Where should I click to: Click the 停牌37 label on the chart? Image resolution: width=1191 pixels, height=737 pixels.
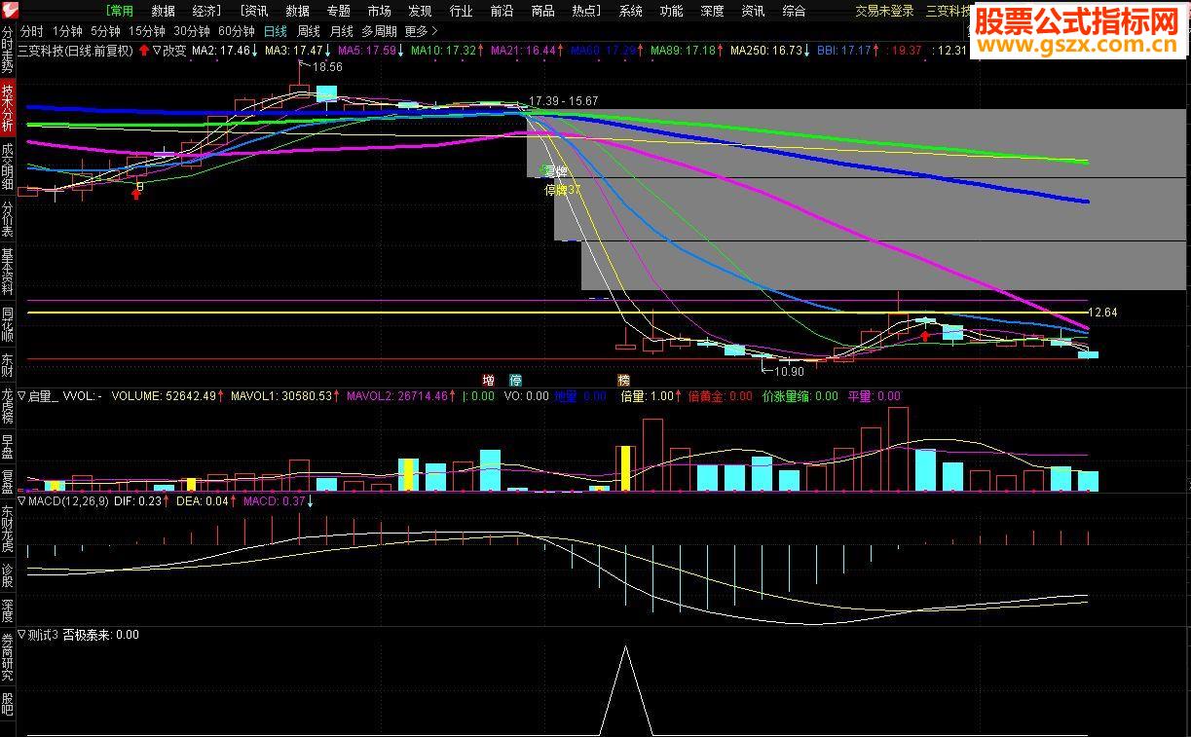coord(563,190)
